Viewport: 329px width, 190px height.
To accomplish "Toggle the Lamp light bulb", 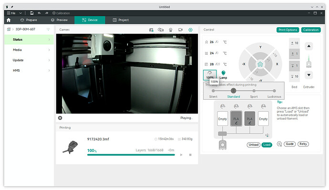I will [x=223, y=73].
